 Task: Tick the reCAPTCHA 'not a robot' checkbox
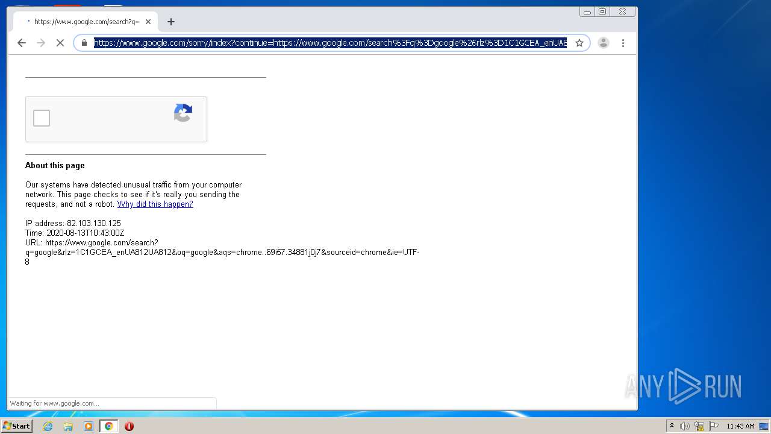[42, 118]
